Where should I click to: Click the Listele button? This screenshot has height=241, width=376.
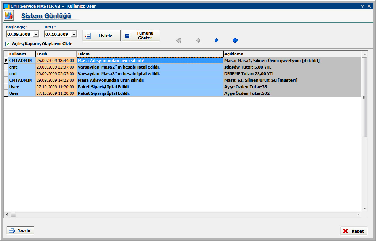pos(101,36)
